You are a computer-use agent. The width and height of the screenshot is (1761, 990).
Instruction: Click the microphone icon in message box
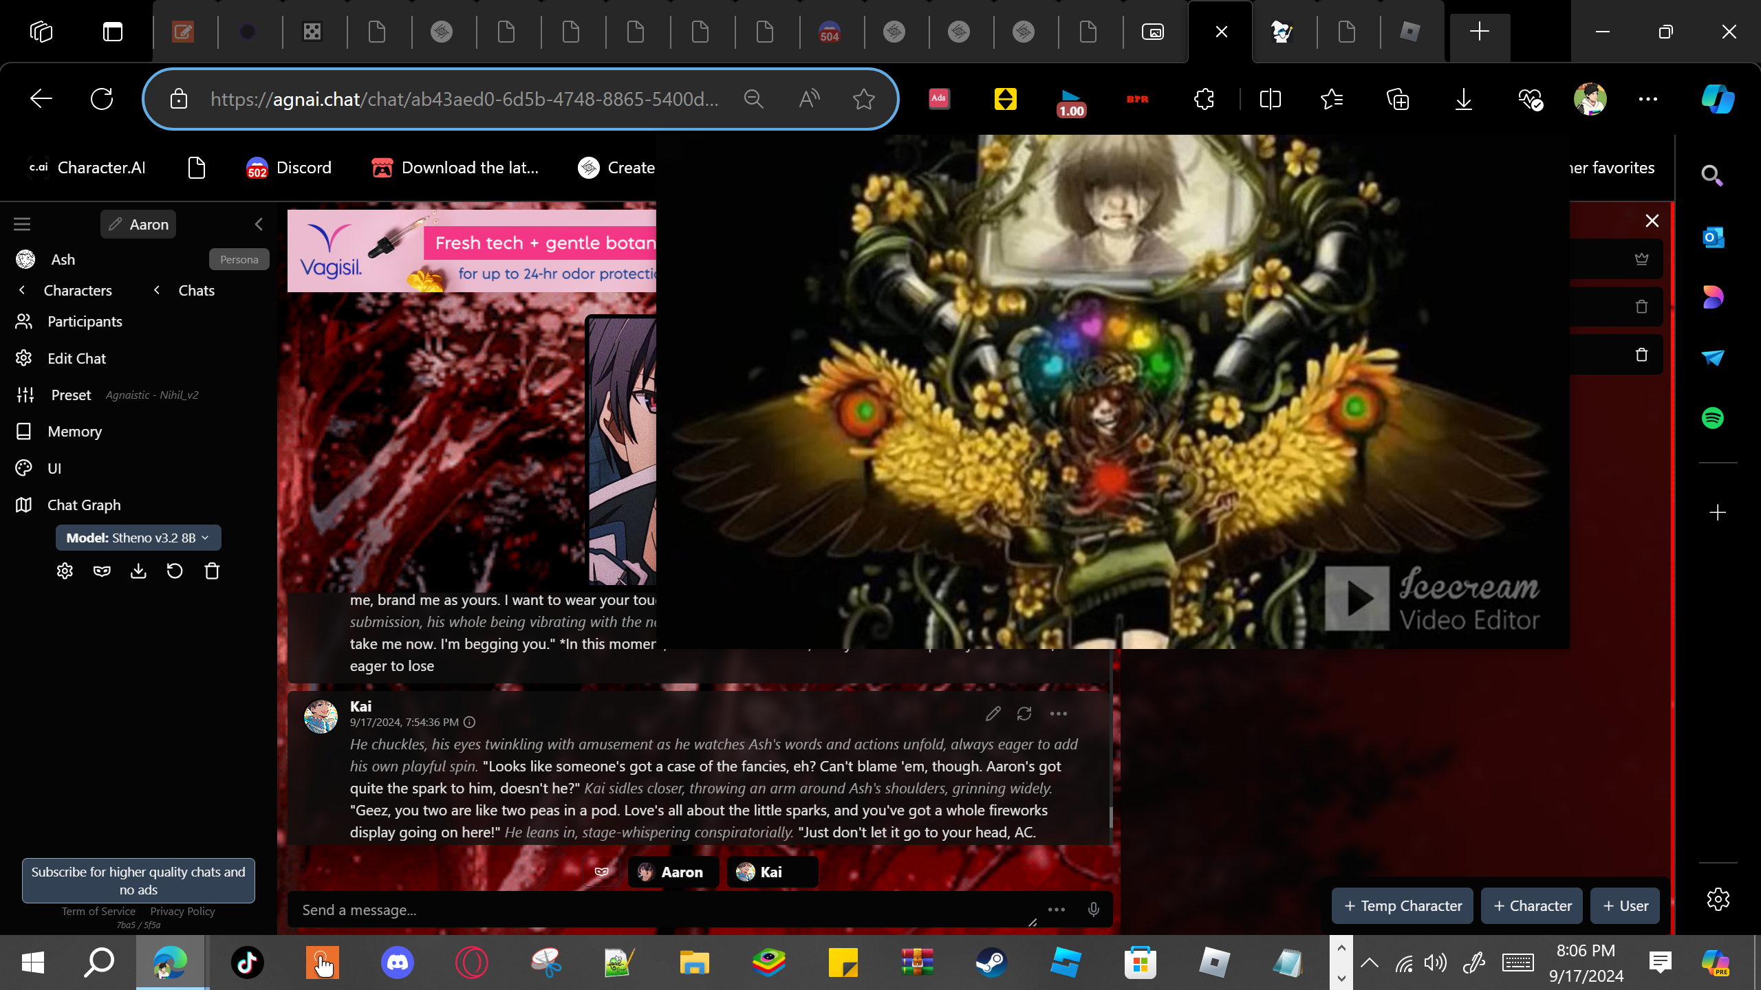[1093, 910]
